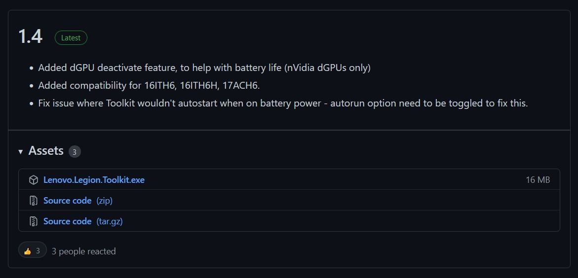Click the Assets count badge
The height and width of the screenshot is (278, 578).
[75, 152]
